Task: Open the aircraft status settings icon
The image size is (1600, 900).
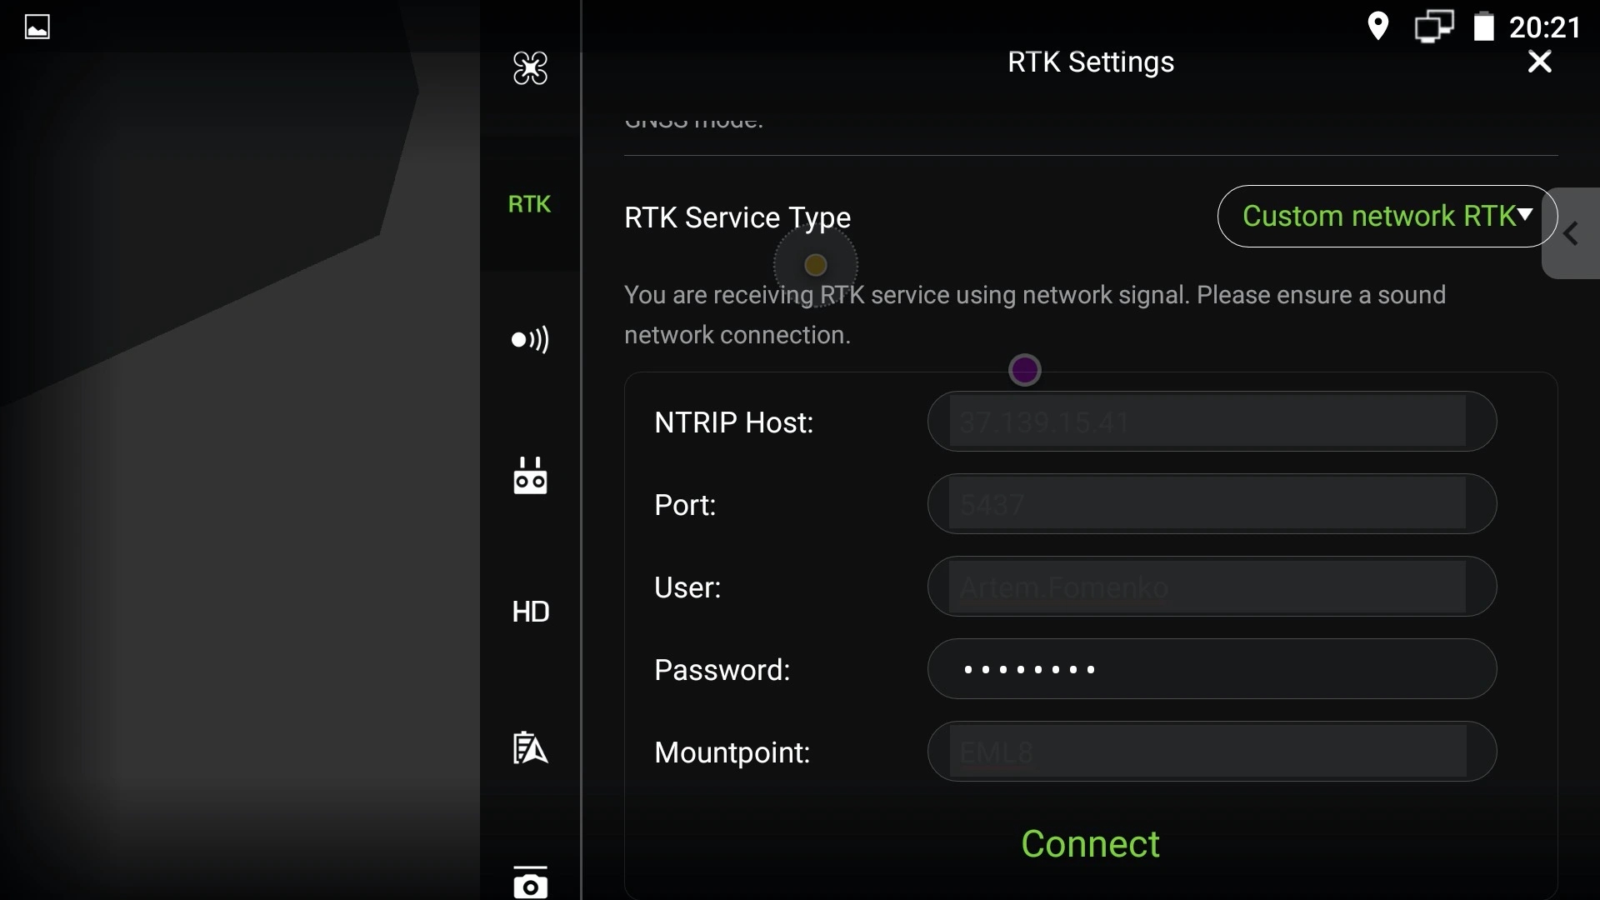Action: pos(530,68)
